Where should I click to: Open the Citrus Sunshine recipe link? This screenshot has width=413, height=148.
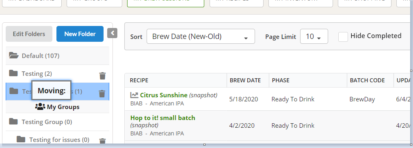coord(164,95)
